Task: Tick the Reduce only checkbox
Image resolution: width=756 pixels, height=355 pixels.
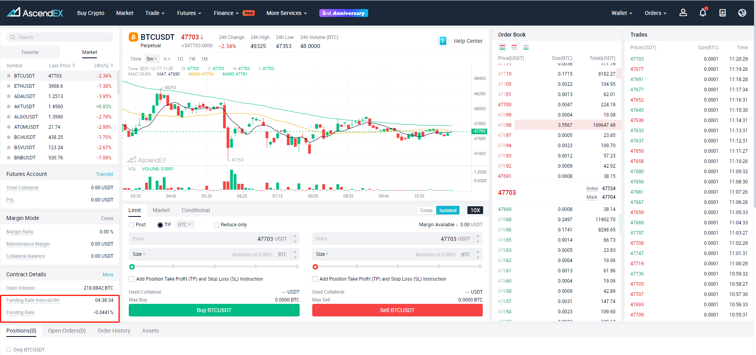Action: pos(217,225)
